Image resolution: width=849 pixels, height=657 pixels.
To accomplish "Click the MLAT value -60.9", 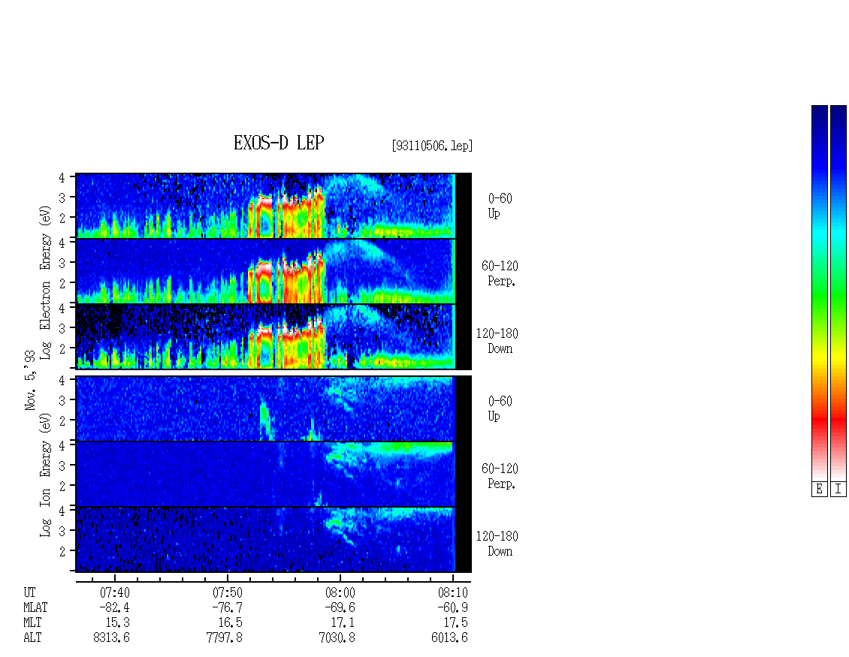I will (452, 607).
